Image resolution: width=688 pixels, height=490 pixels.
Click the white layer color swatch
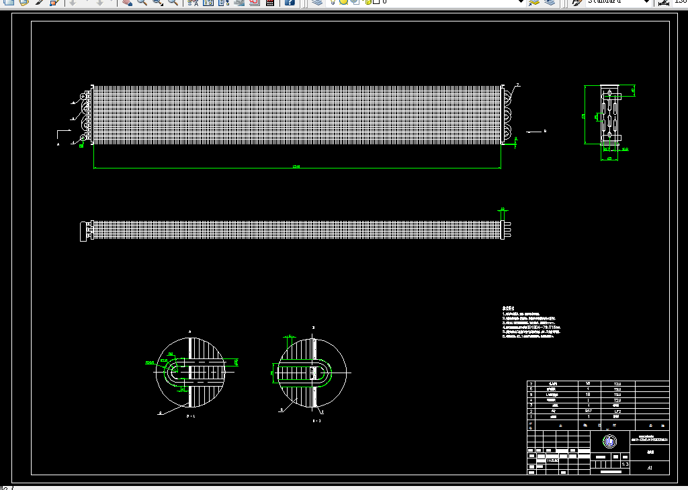376,2
